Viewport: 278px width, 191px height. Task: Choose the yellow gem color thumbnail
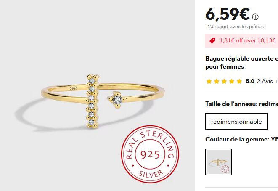coord(219,162)
